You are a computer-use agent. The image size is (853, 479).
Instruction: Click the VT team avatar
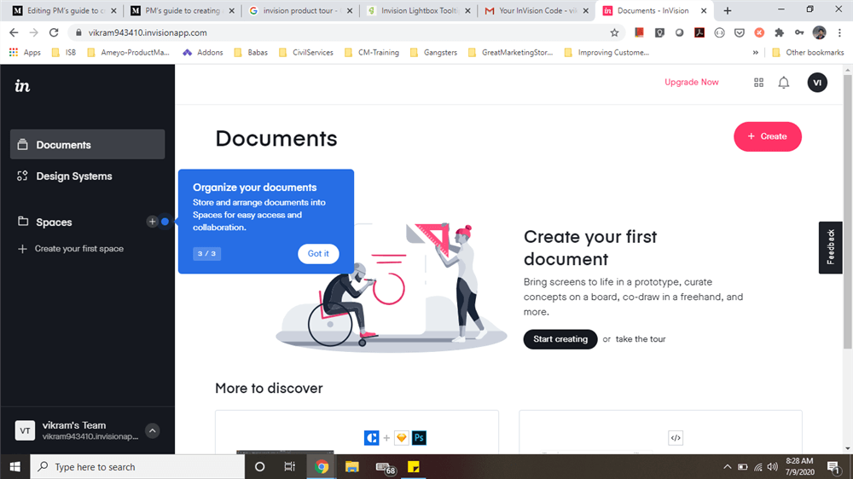(25, 430)
